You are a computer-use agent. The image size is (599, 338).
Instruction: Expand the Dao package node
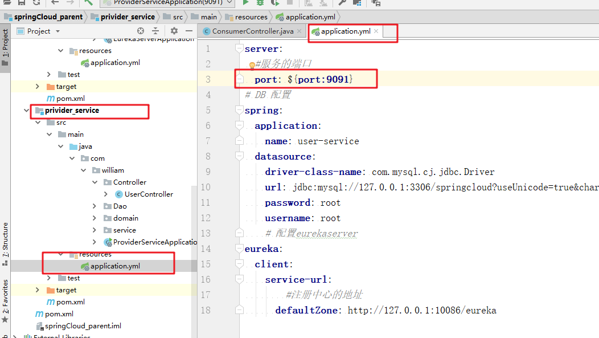click(x=95, y=206)
